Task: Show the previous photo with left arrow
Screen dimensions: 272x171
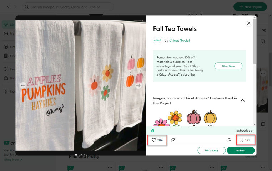Action: [23, 85]
